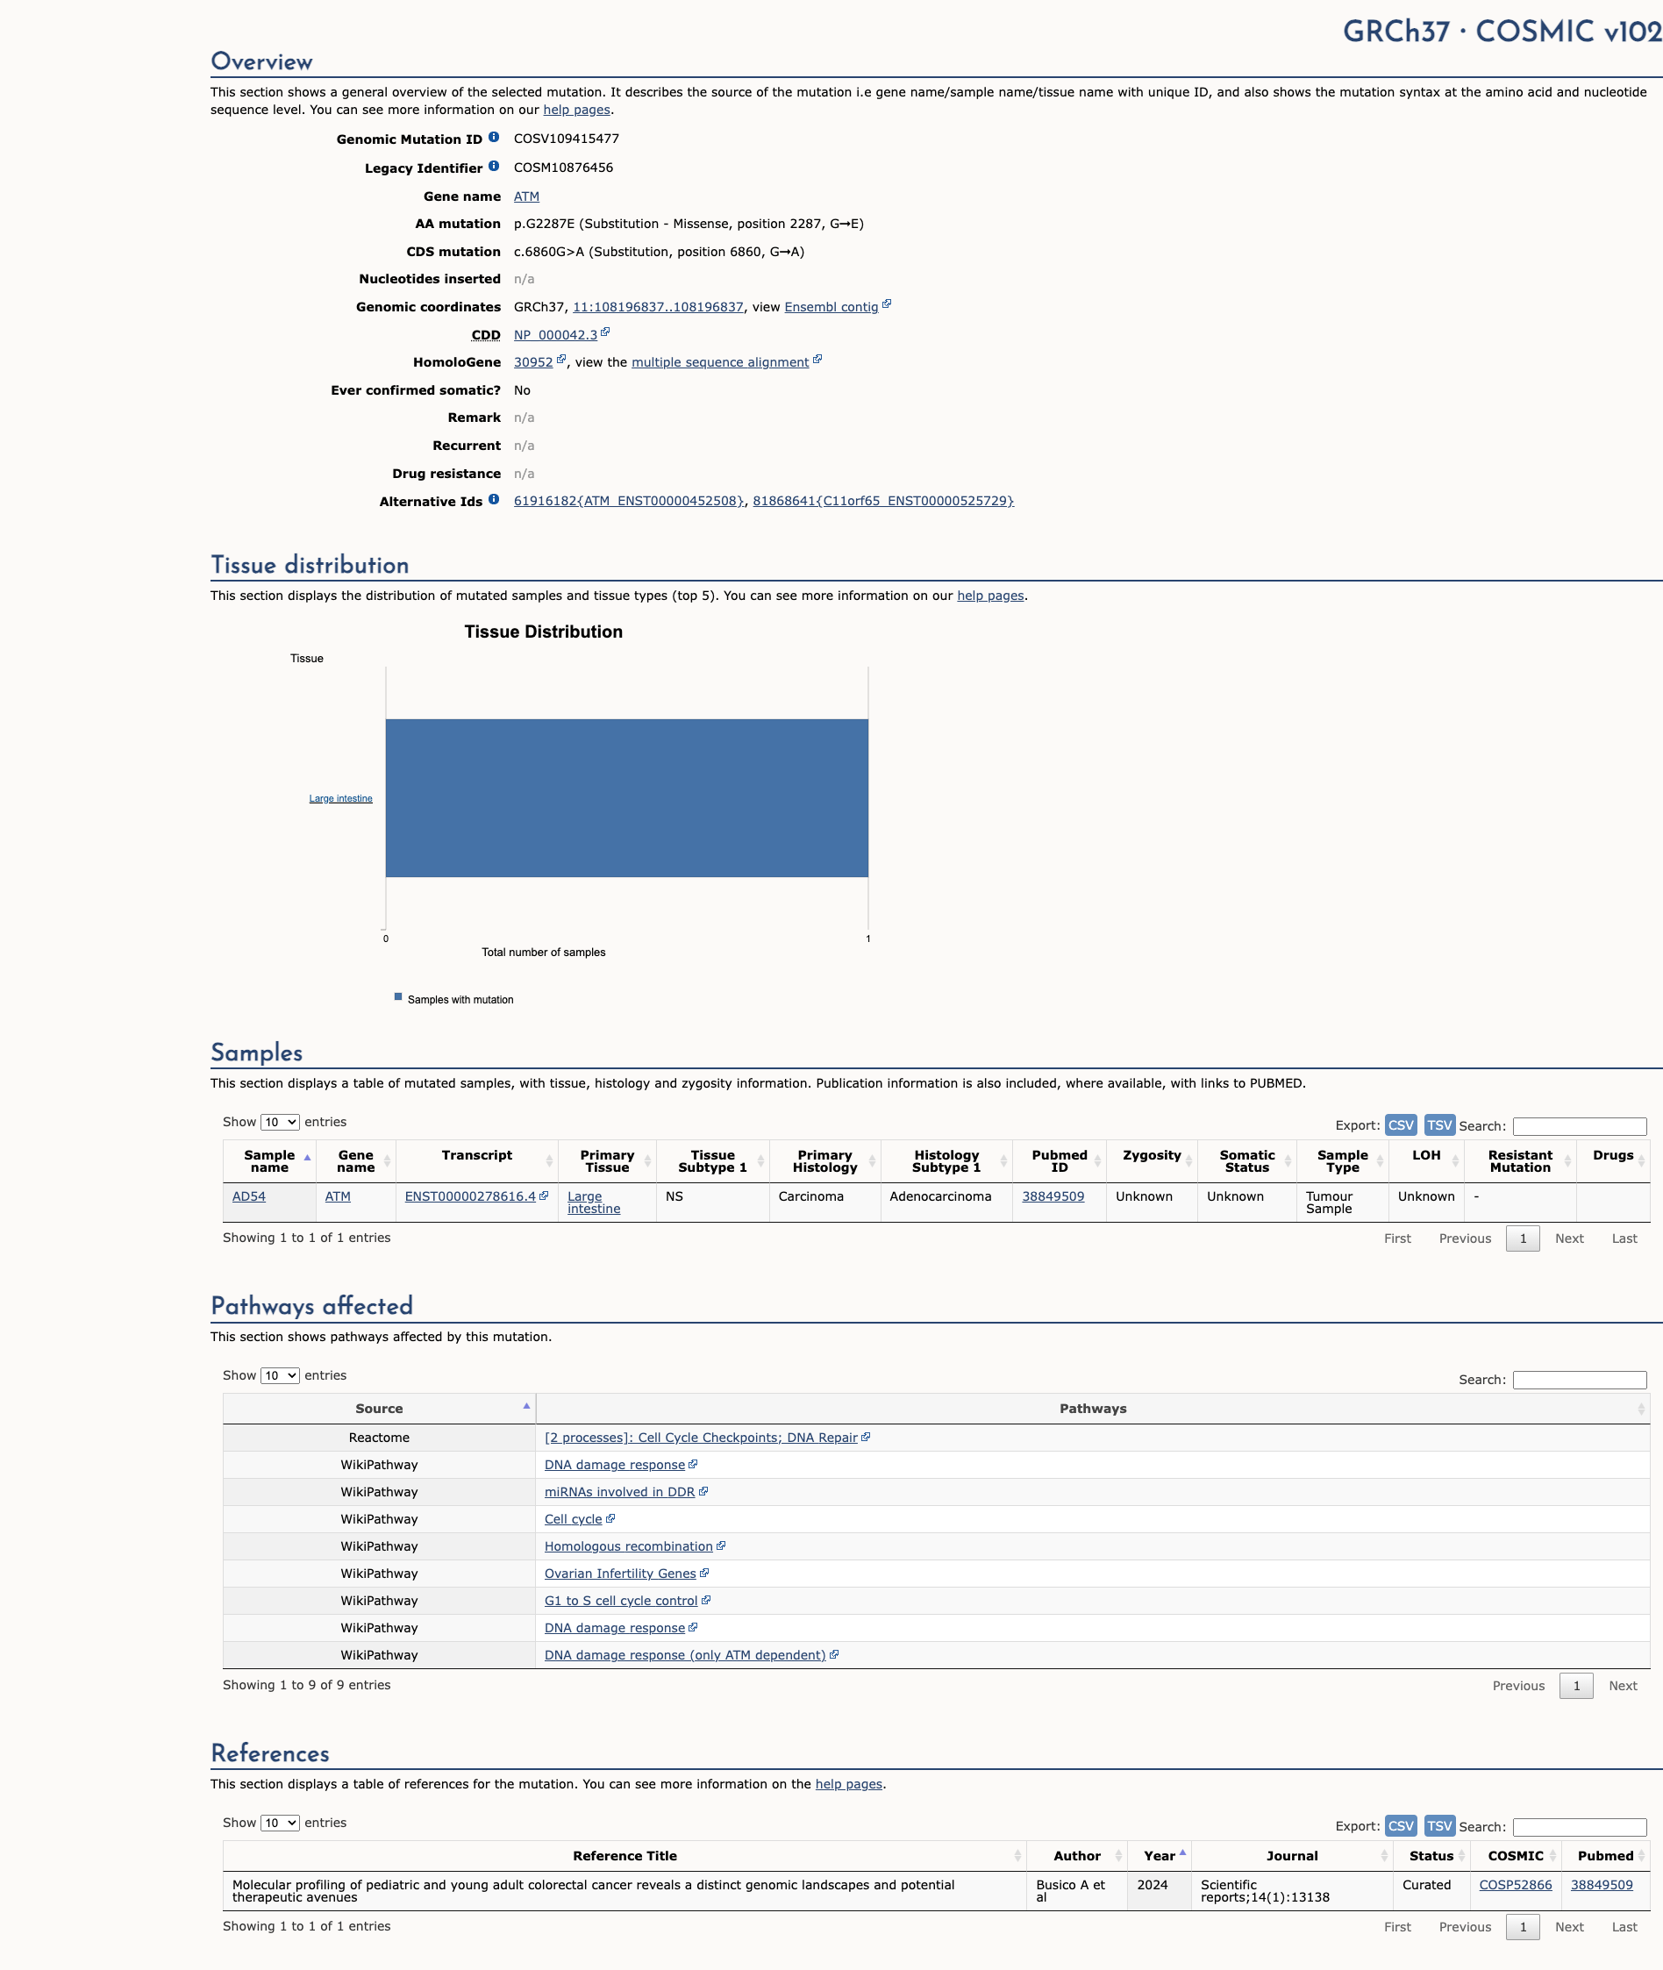Open genomic coordinates 11:108196837 link
This screenshot has height=1970, width=1663.
pos(658,307)
